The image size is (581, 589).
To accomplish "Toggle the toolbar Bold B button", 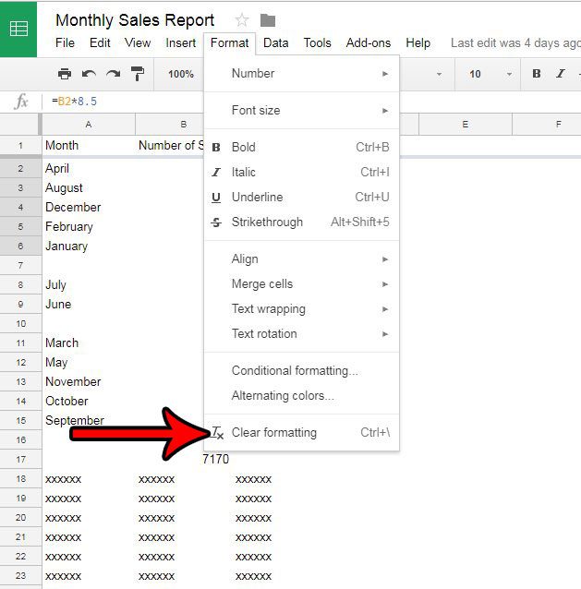I will pos(537,74).
